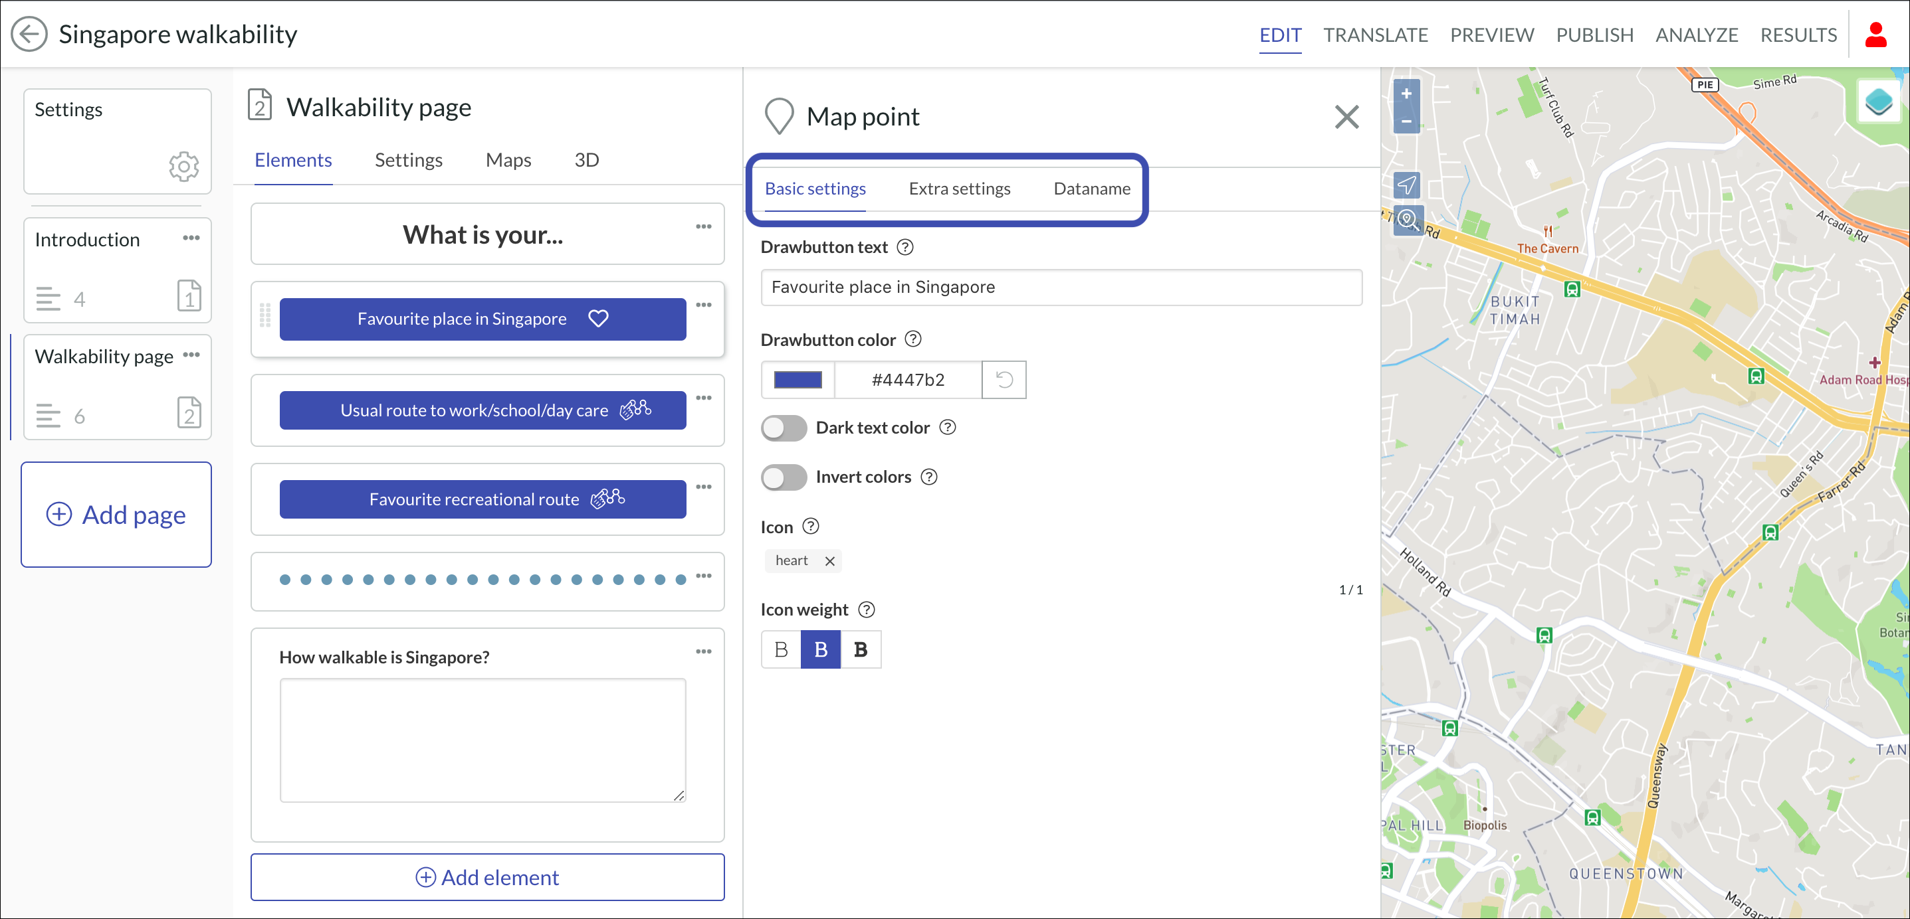Screen dimensions: 1910x919
Task: Open the 3D tab
Action: click(587, 160)
